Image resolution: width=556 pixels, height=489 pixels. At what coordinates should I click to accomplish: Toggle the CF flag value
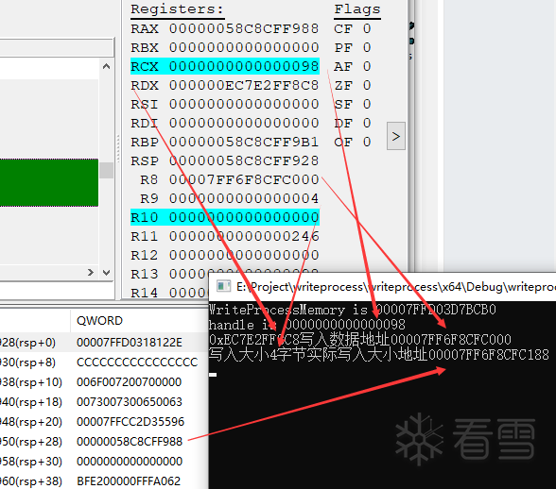367,28
